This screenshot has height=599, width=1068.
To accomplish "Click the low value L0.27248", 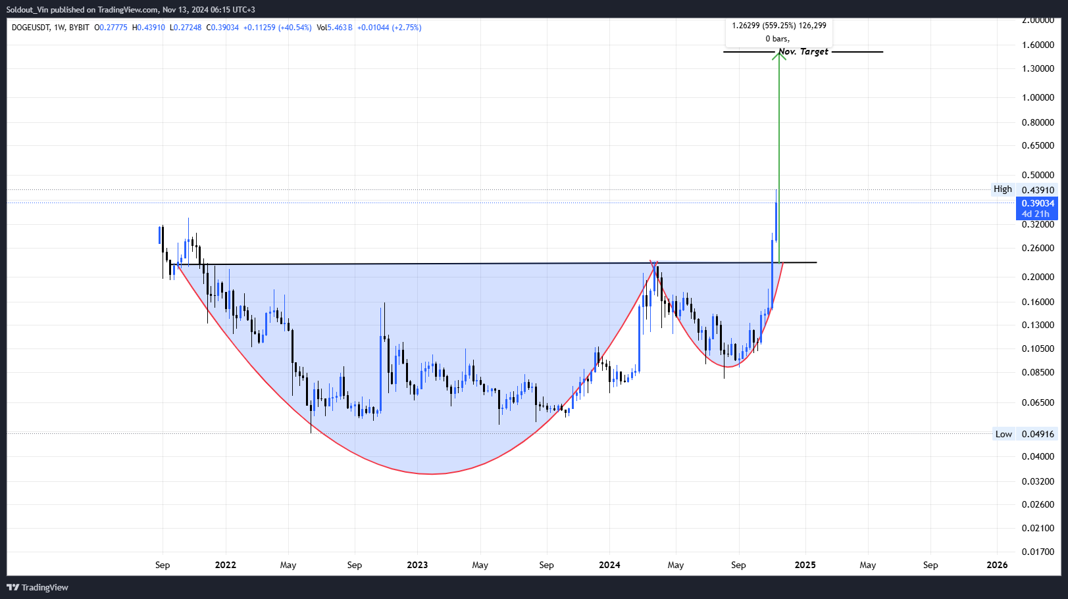I will 186,28.
